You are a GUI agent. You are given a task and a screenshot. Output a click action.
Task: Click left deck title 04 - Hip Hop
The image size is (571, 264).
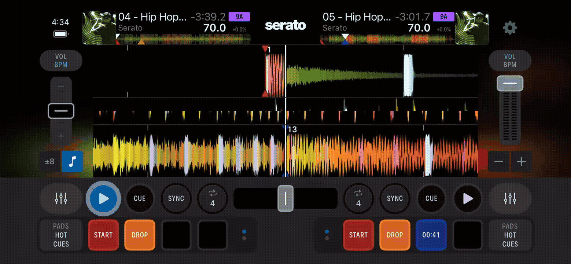tap(152, 17)
